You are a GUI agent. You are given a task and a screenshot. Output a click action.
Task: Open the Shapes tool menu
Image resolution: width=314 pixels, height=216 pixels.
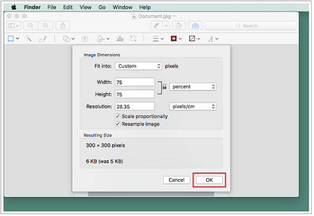(68, 39)
